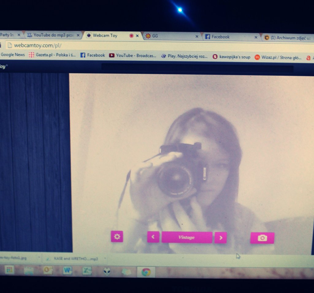Switch to the next webcam effect

click(x=221, y=238)
